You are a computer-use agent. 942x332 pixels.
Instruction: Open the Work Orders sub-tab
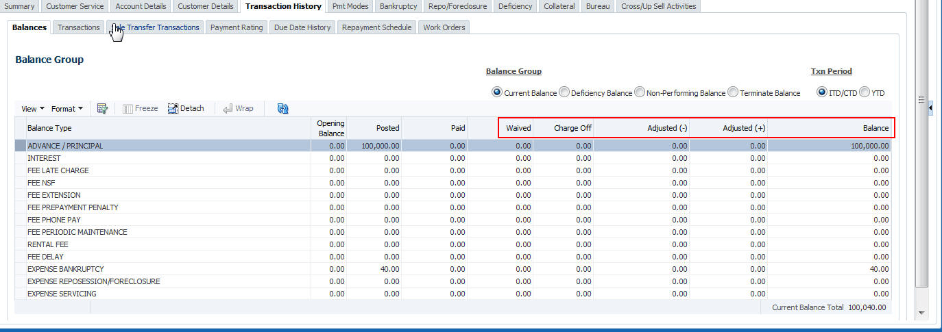coord(444,27)
